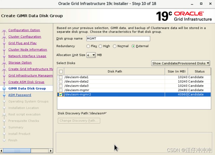This screenshot has height=155, width=215.
Task: Select the /dev/asm-data3 path text
Action: coord(76,86)
